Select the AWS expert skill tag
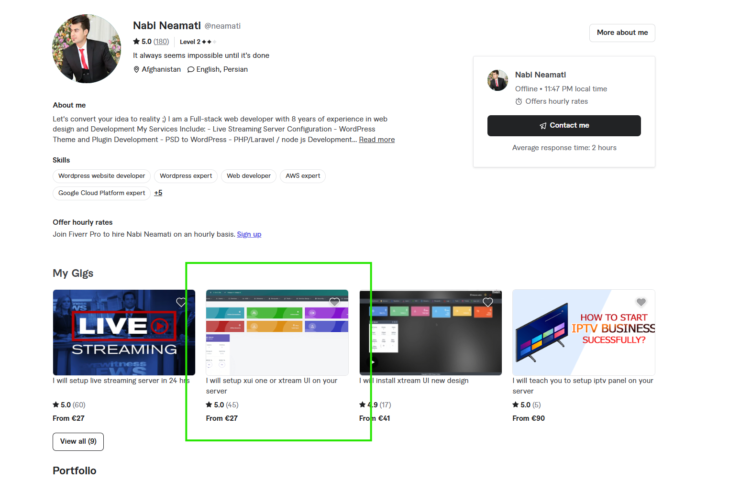729x481 pixels. tap(303, 176)
